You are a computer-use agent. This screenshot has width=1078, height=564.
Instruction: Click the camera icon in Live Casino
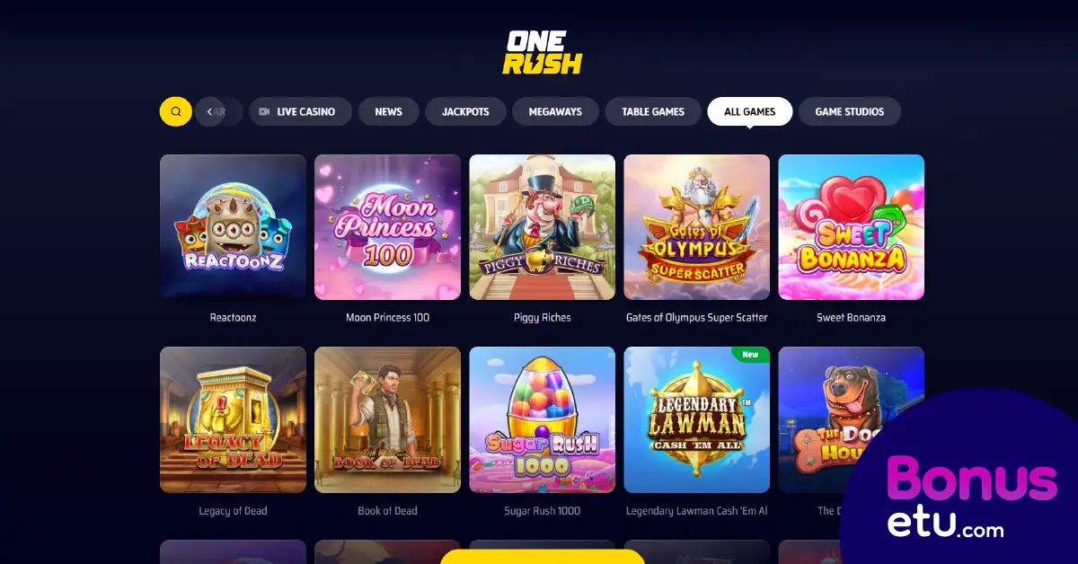pos(264,112)
